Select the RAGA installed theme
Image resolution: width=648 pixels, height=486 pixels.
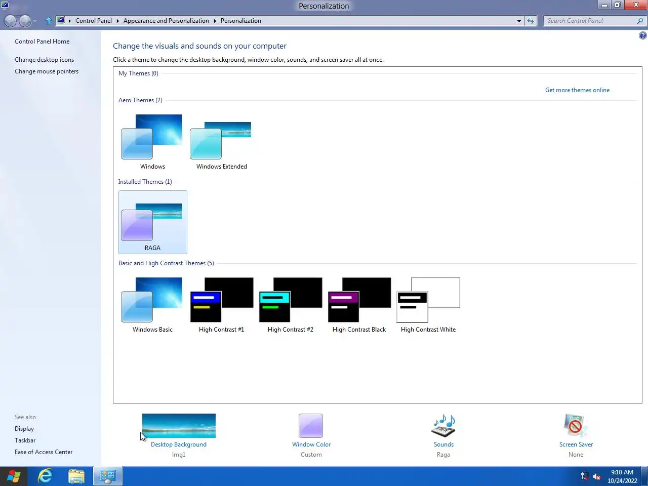click(x=152, y=222)
